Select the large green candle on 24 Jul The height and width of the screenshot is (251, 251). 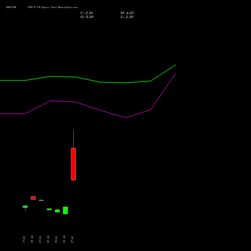[65, 210]
